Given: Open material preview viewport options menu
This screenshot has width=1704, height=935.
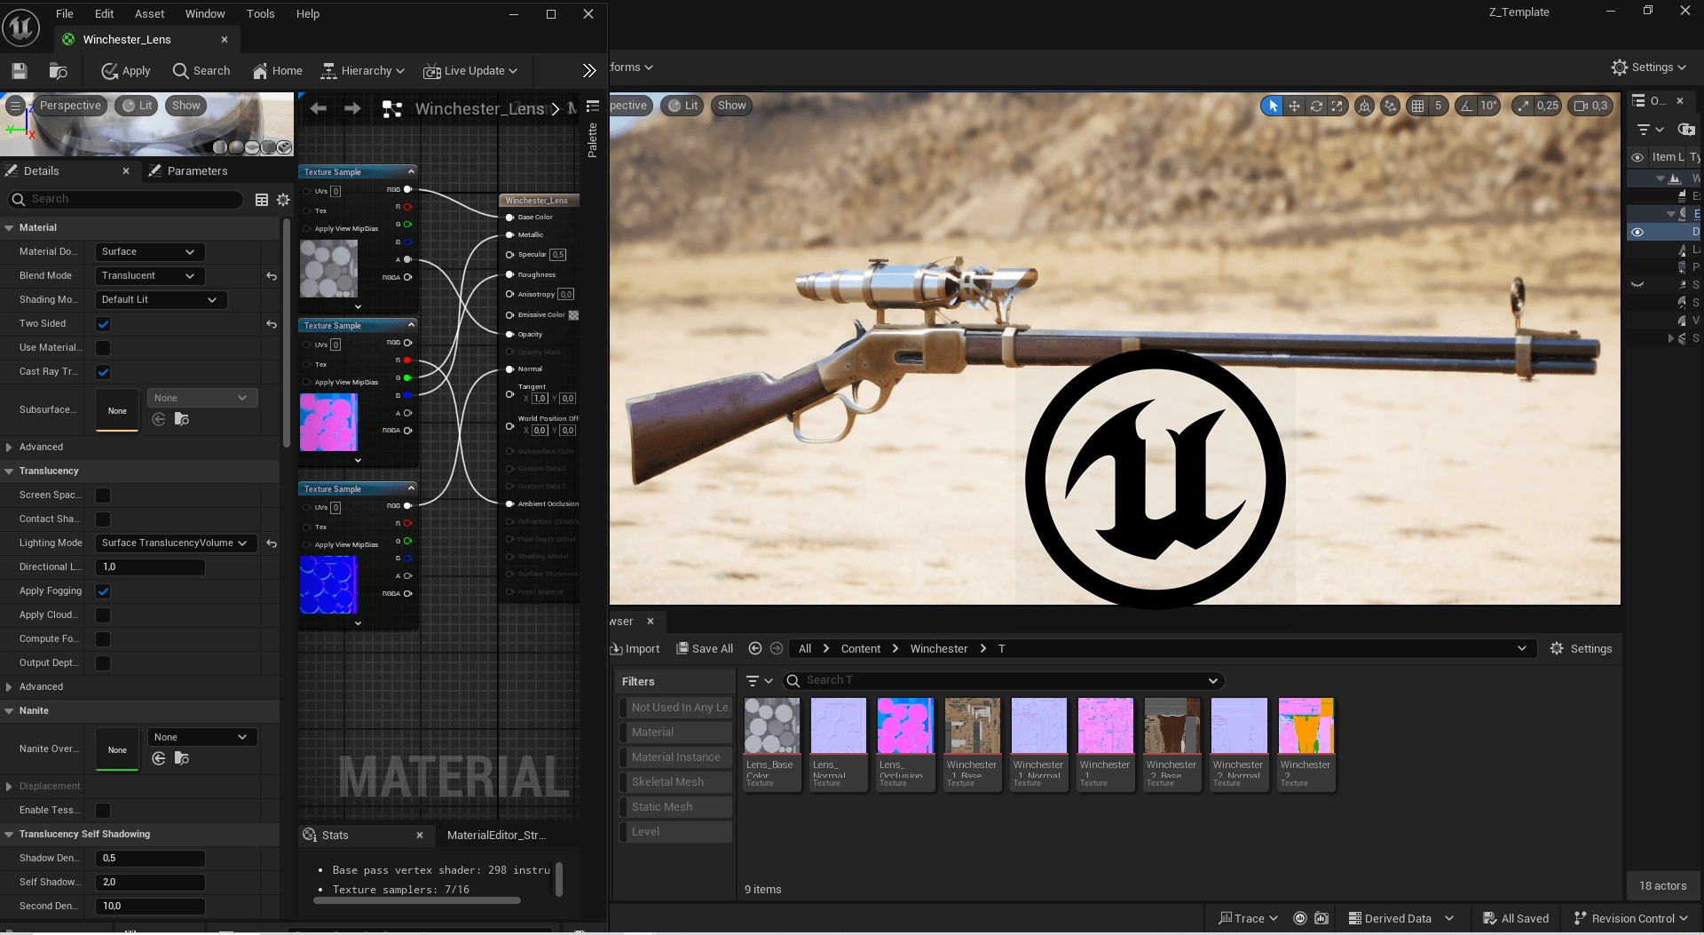Looking at the screenshot, I should [x=15, y=106].
